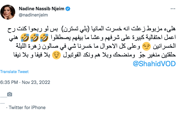This screenshot has height=115, width=179.
Task: Click the word الفوتبول in the tweet
Action: tap(72, 55)
